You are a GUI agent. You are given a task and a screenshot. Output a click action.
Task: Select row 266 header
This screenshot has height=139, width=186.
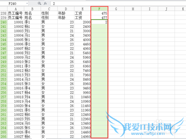click(4, 136)
